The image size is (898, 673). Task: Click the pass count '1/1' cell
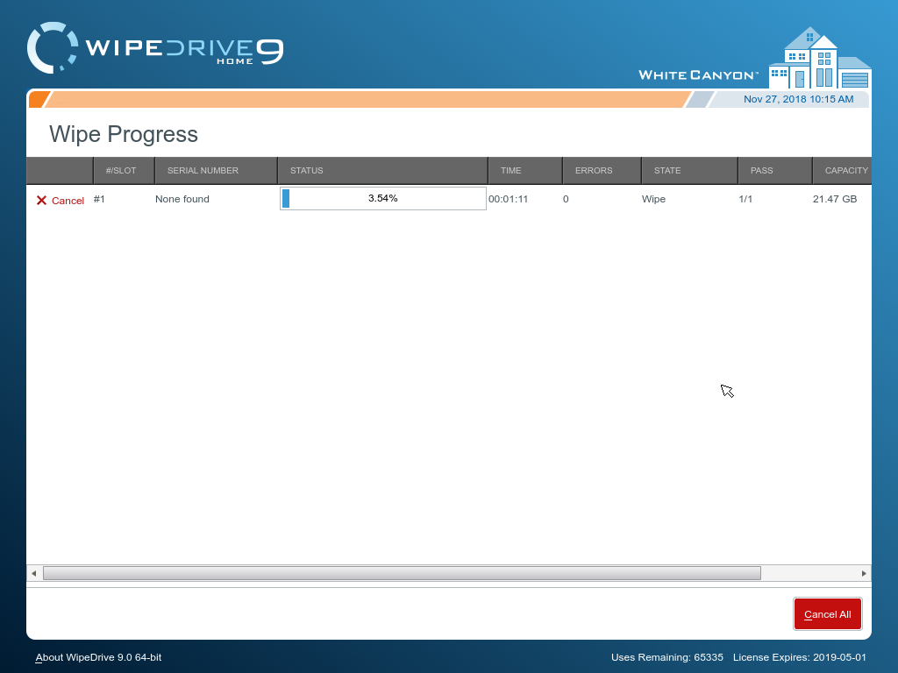745,199
